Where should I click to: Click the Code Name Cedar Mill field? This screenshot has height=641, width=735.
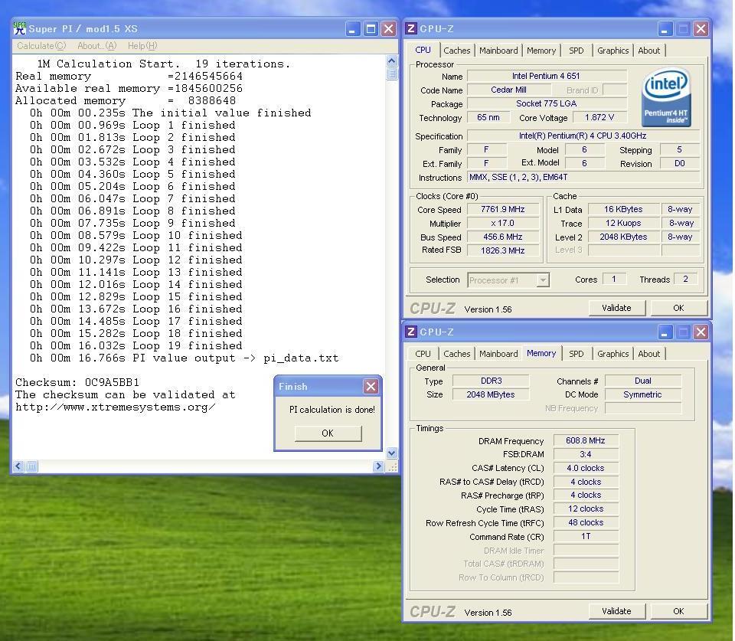pyautogui.click(x=509, y=90)
